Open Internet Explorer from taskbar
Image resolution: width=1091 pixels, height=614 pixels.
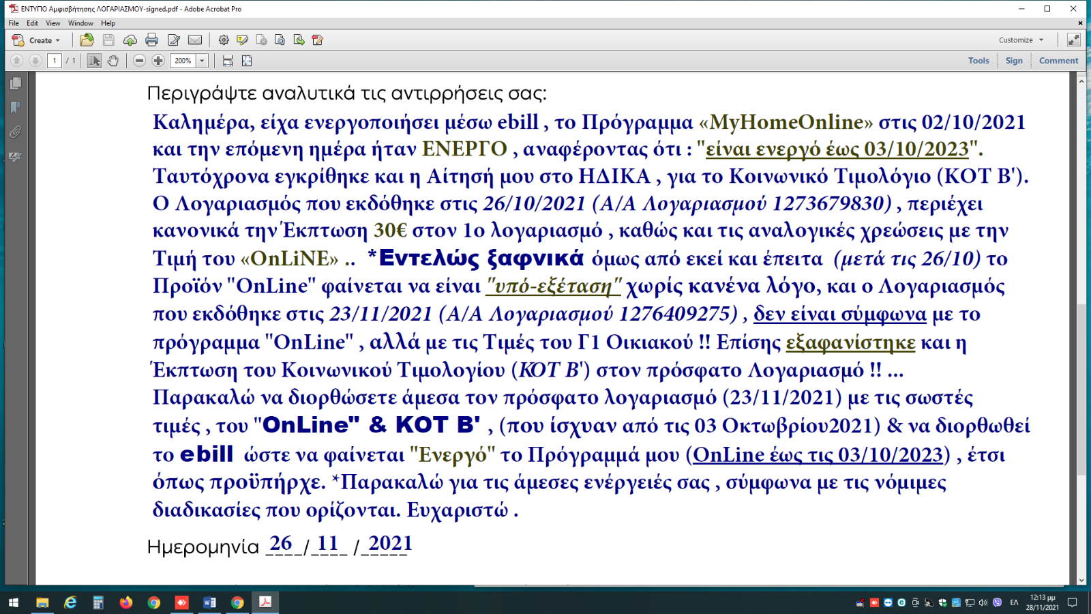70,602
